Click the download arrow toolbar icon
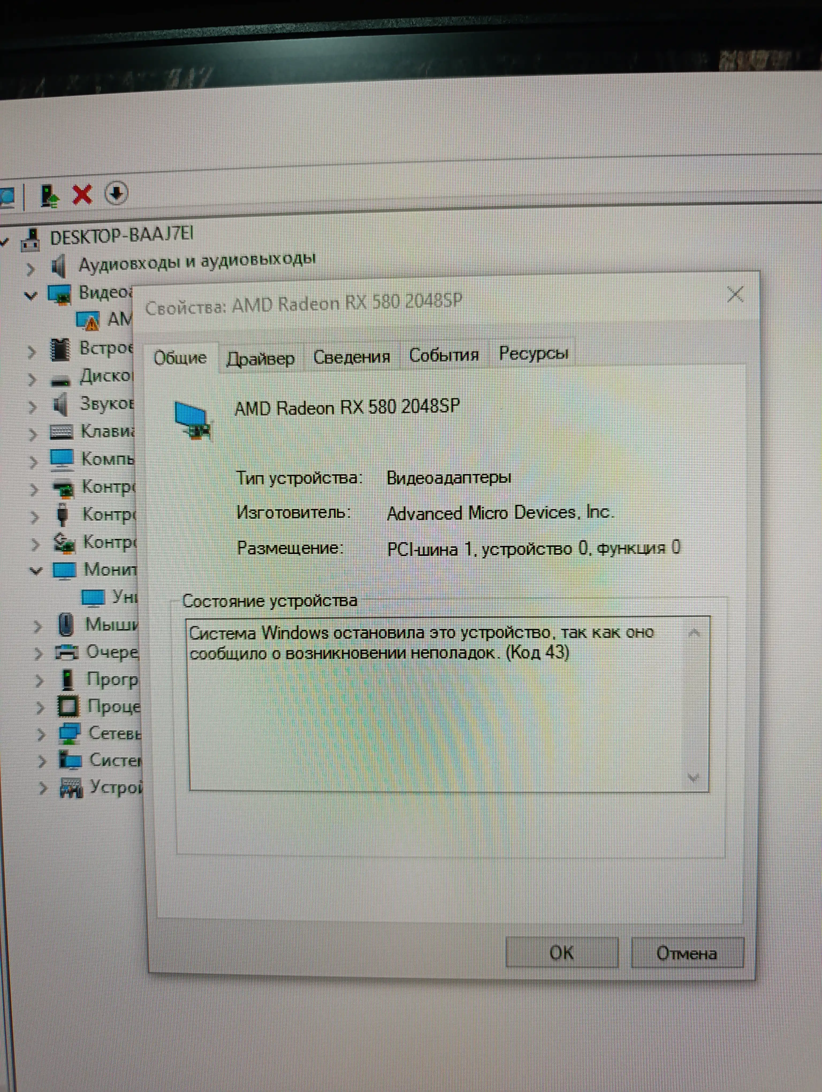The height and width of the screenshot is (1092, 822). coord(116,193)
